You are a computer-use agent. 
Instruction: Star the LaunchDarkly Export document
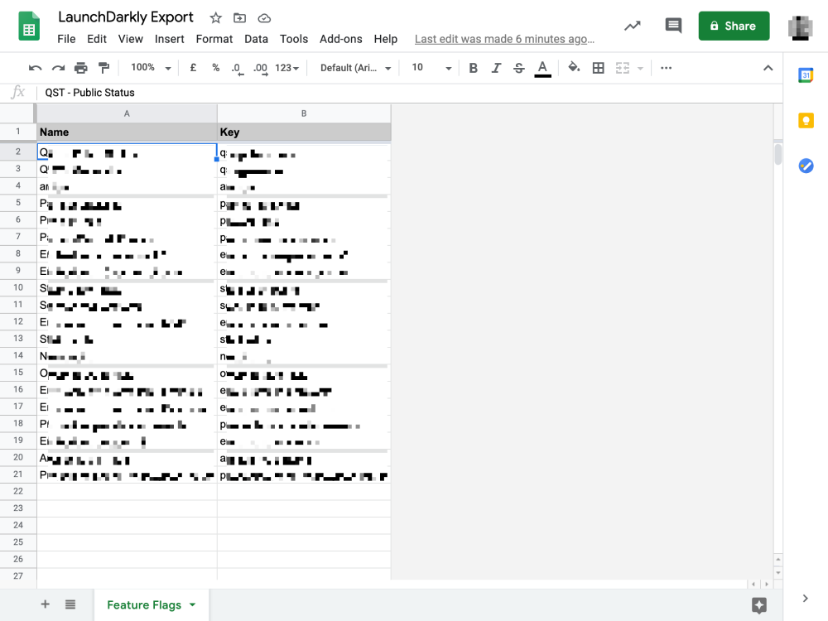(x=216, y=18)
